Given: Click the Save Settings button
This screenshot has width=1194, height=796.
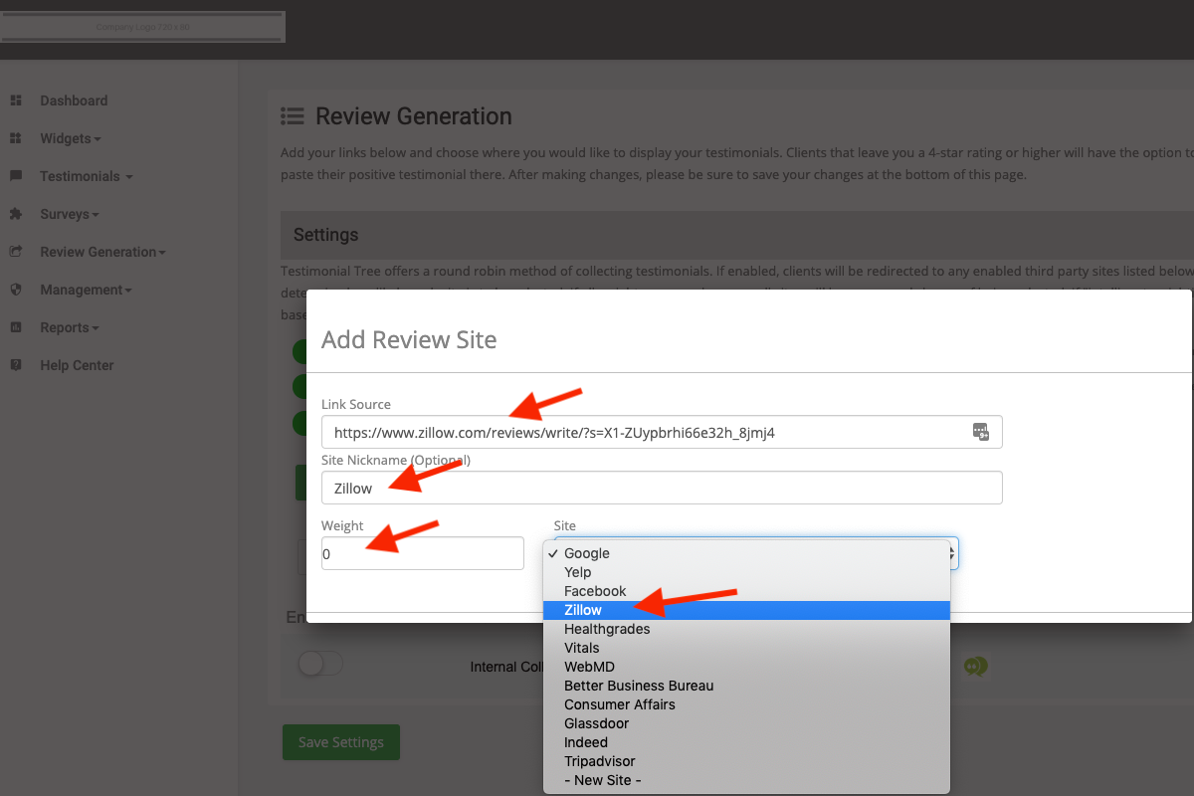Looking at the screenshot, I should tap(341, 742).
